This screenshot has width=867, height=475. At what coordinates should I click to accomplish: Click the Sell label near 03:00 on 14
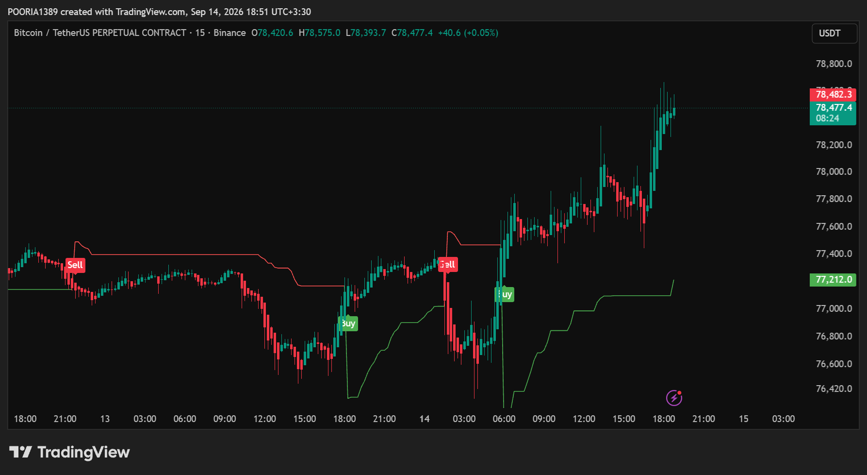tap(448, 265)
